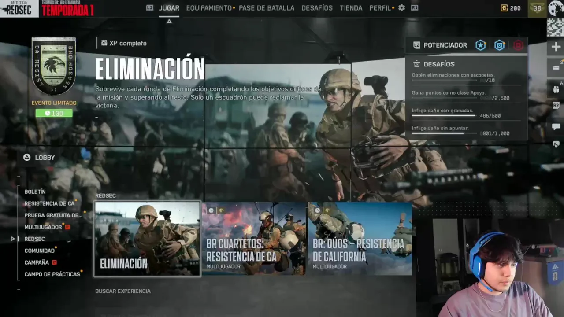This screenshot has width=564, height=317.
Task: Click the XP completa icon
Action: click(104, 43)
